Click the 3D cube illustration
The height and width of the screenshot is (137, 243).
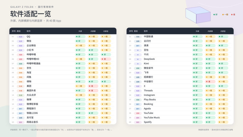[198, 15]
